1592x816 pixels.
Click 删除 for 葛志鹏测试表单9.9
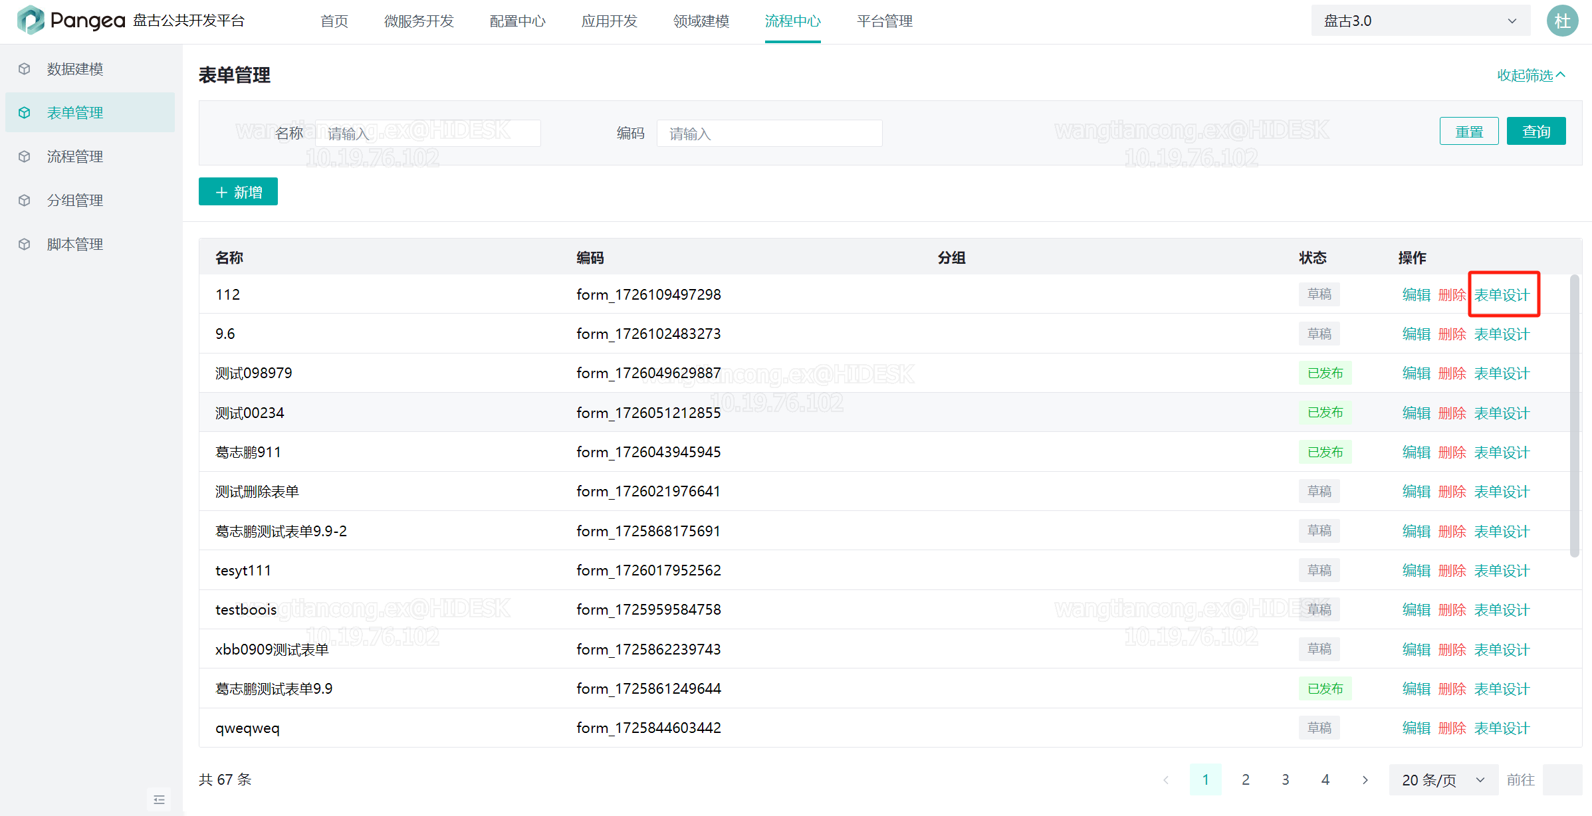click(1452, 689)
